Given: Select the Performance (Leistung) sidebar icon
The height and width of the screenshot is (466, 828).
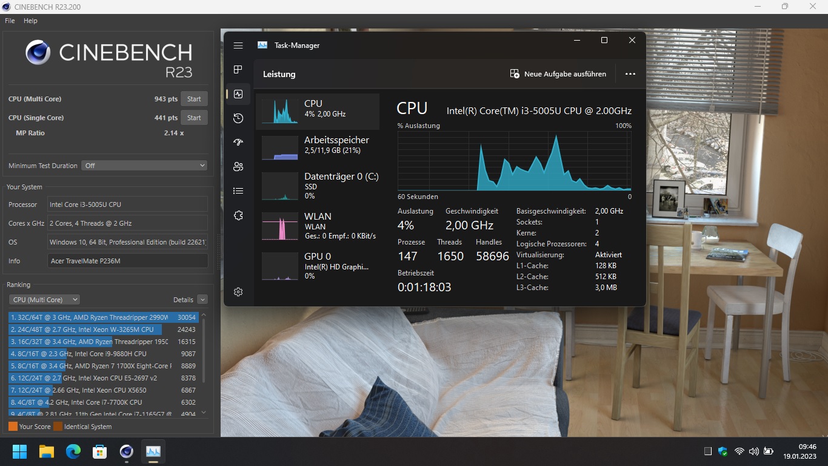Looking at the screenshot, I should [x=238, y=94].
